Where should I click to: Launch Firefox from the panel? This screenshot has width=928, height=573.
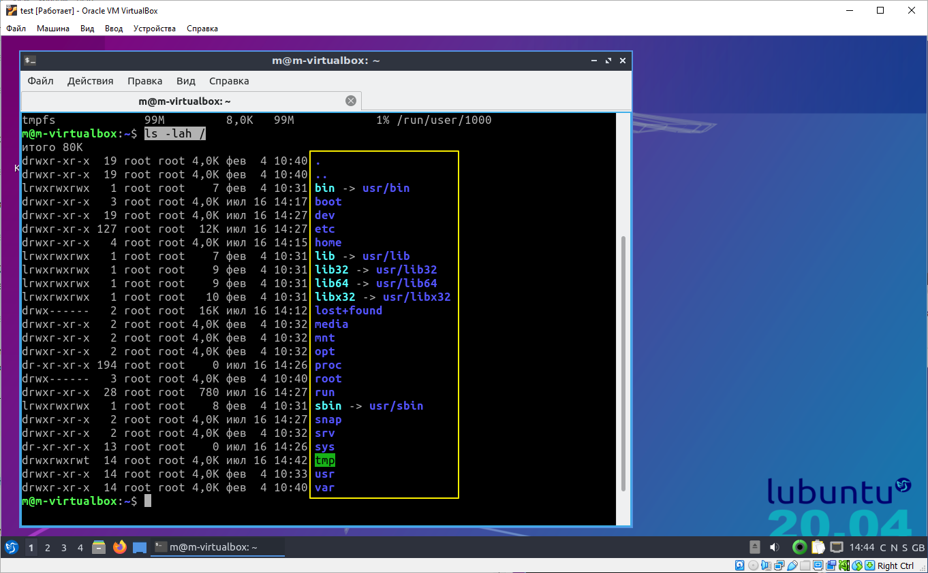click(x=120, y=547)
